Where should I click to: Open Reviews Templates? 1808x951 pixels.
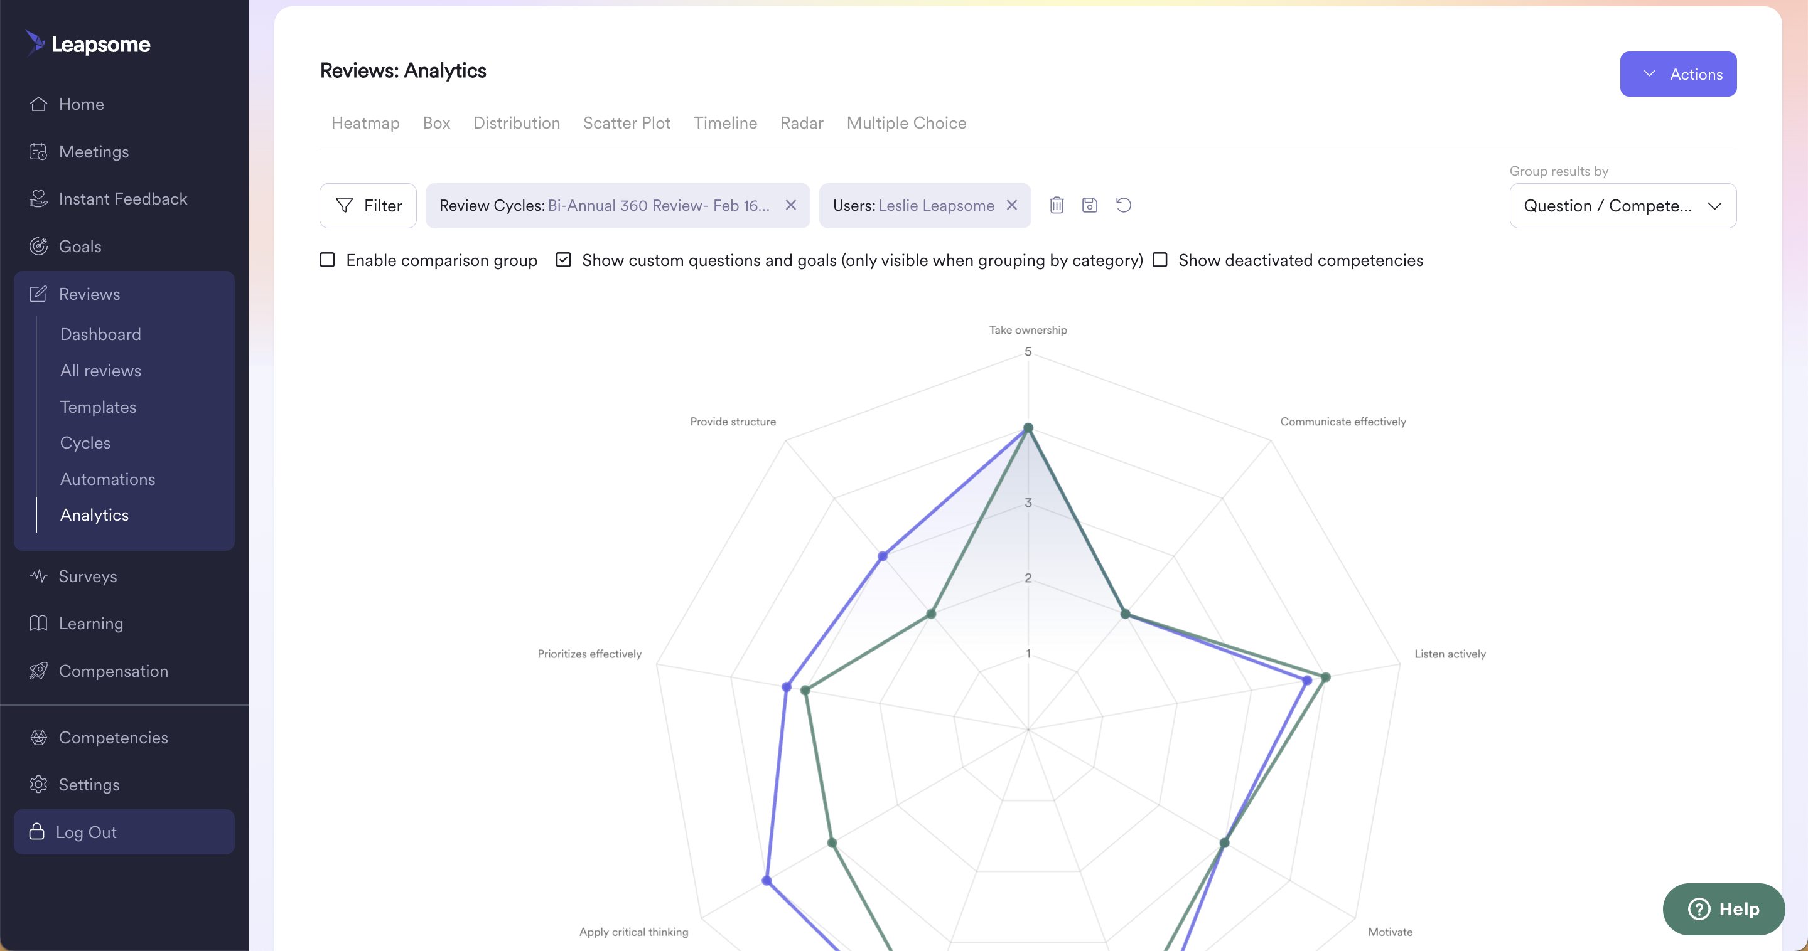tap(99, 406)
